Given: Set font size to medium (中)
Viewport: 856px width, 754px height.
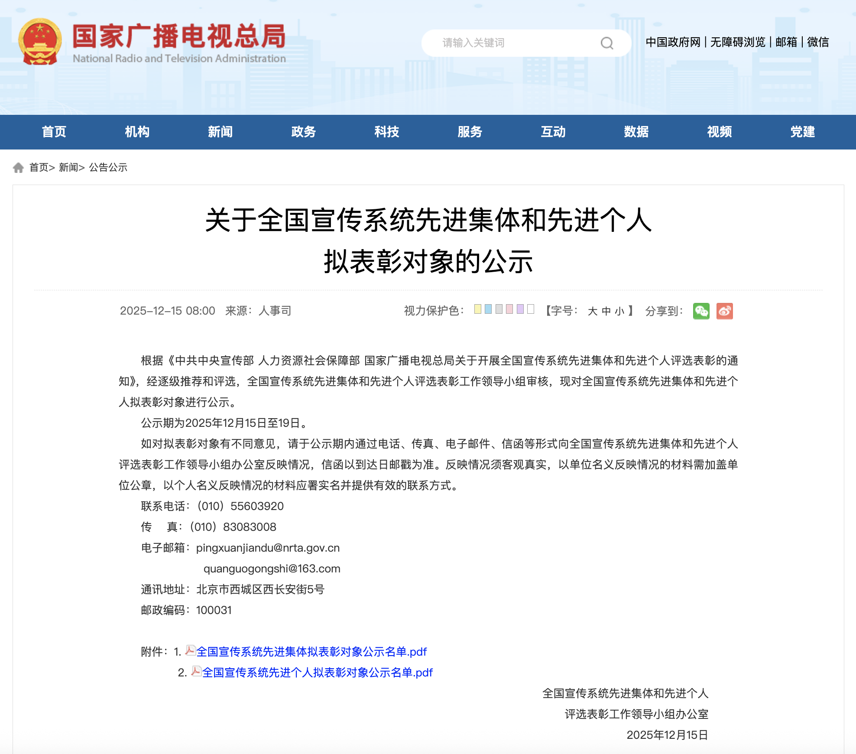Looking at the screenshot, I should (x=606, y=311).
